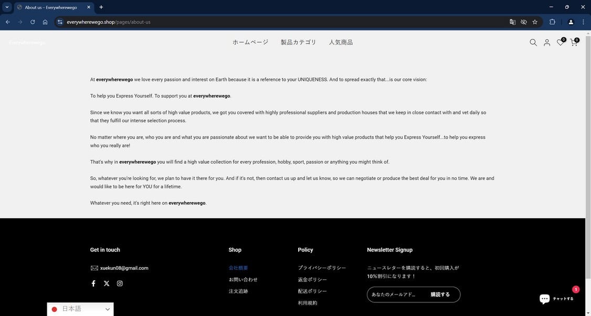Open the account login icon

(x=546, y=43)
